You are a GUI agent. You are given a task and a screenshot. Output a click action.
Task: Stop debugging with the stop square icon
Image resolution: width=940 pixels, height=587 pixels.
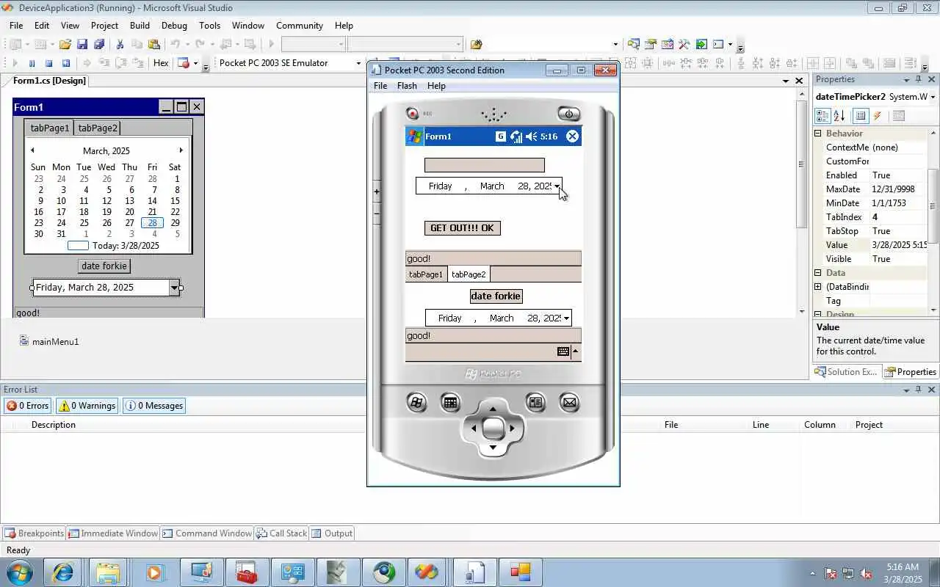[x=48, y=63]
